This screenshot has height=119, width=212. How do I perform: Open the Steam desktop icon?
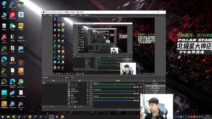coord(12,94)
